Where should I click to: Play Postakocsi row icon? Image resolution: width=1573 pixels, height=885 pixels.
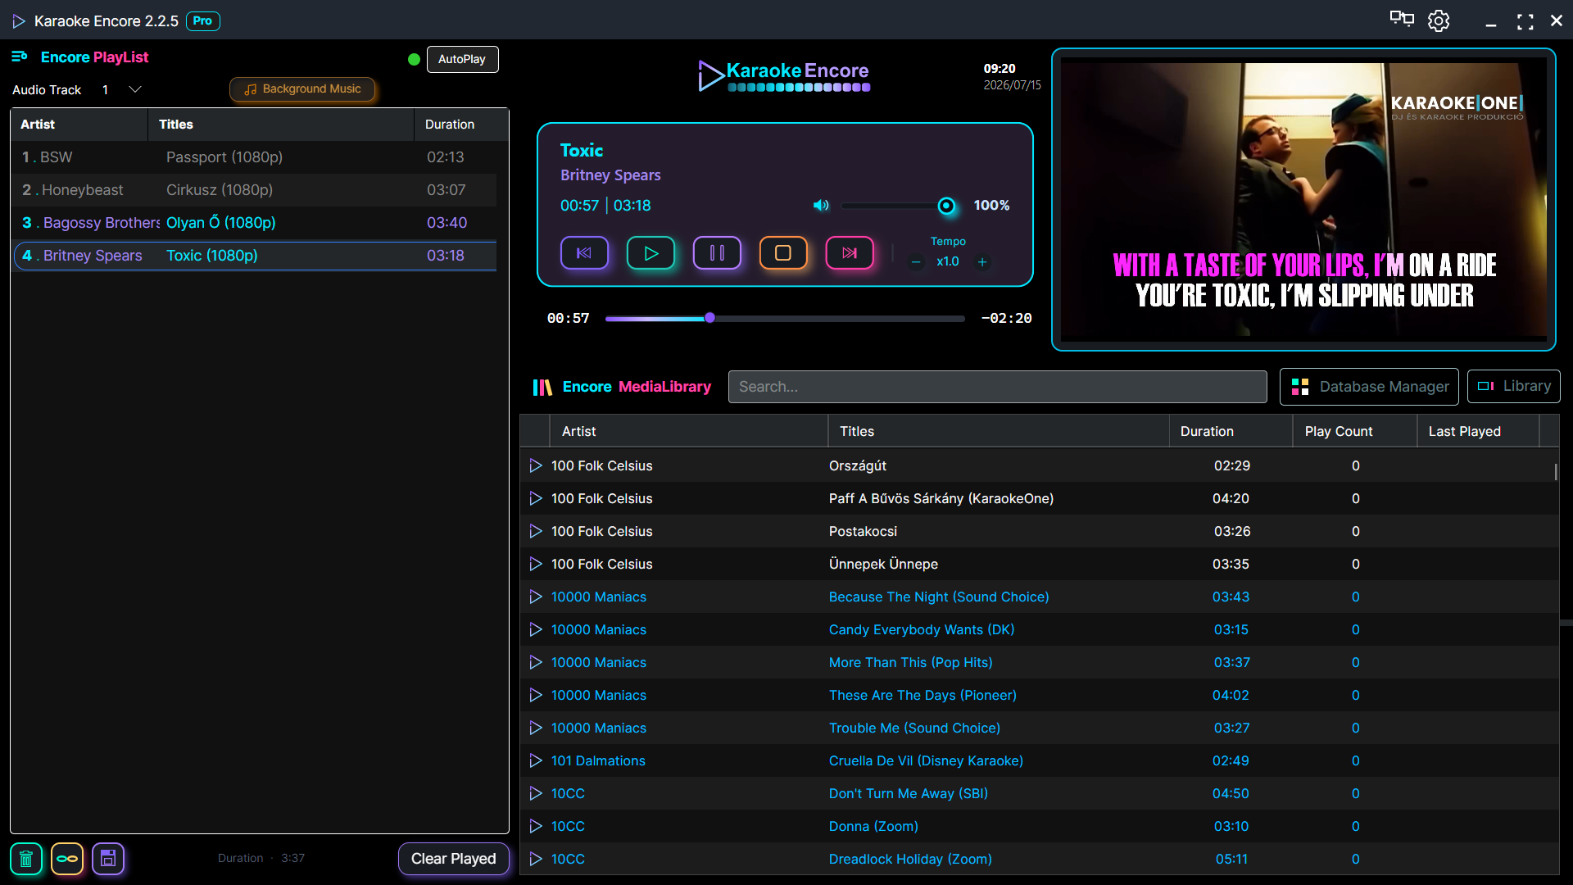tap(536, 531)
